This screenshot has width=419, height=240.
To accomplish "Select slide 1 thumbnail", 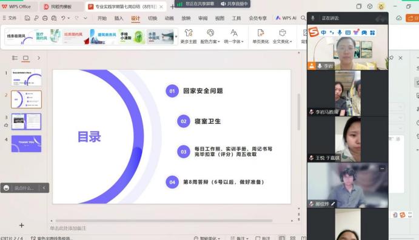I will click(x=26, y=78).
